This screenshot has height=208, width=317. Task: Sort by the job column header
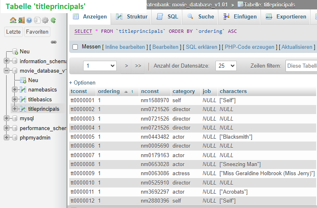pos(206,91)
